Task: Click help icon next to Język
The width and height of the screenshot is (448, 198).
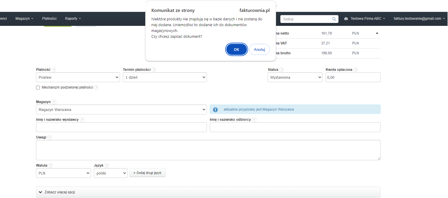Action: pos(107,166)
